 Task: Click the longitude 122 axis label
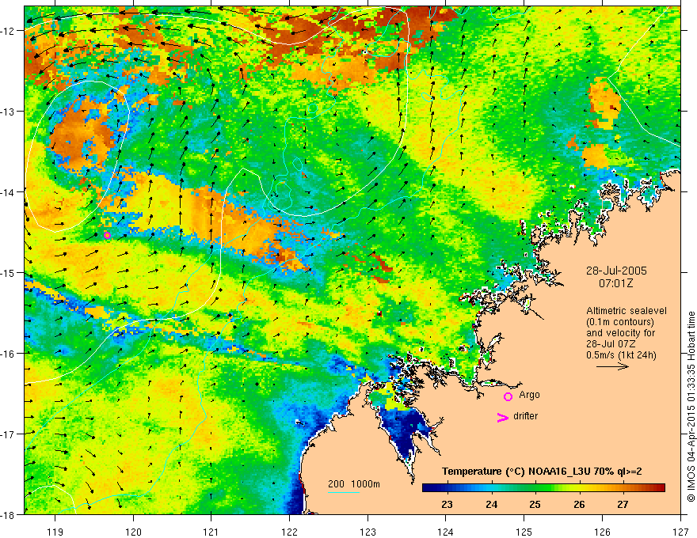[289, 532]
